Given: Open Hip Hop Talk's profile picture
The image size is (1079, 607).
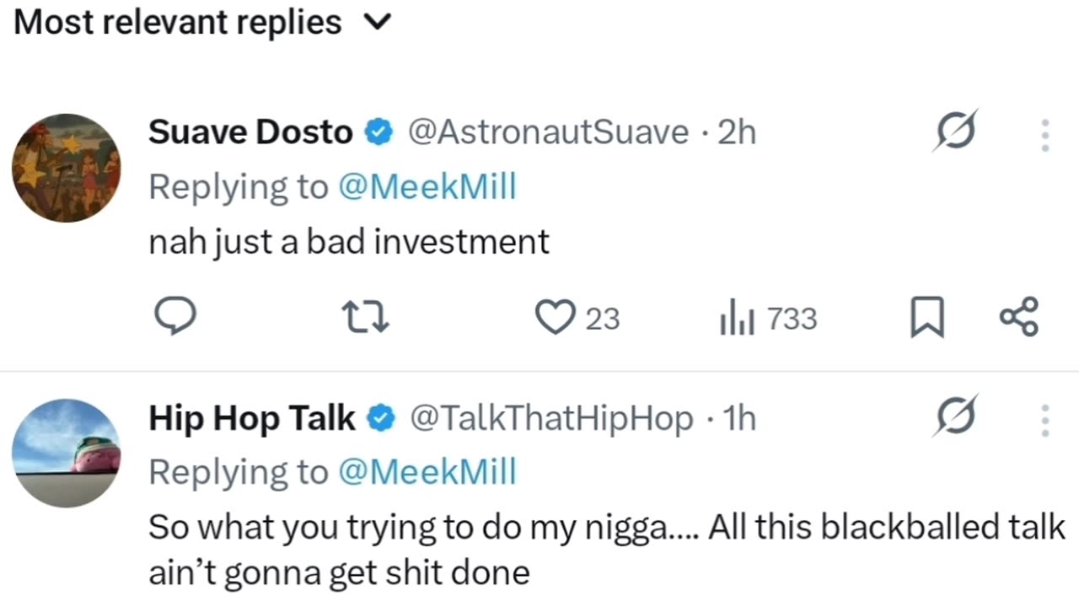Looking at the screenshot, I should (x=67, y=453).
